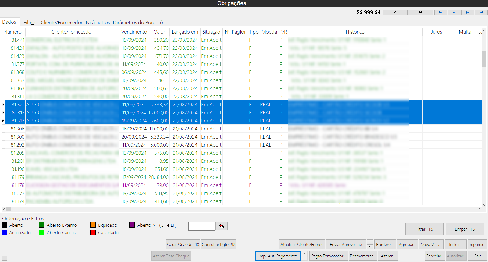Image resolution: width=488 pixels, height=262 pixels.
Task: Click the Imprimir... button
Action: pos(477,244)
